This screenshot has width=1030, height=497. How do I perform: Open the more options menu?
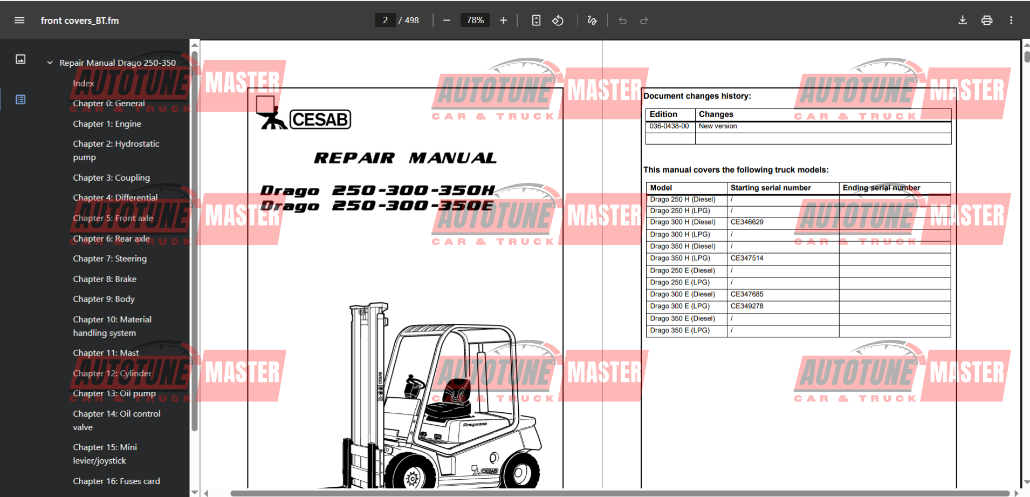pos(1011,20)
